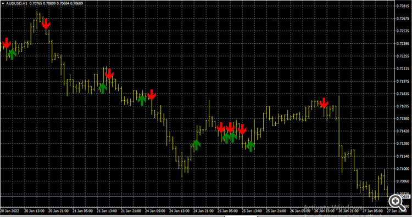Click time axis label 27 Jan 05:00
Viewport: 412px width, 217px height.
[373, 211]
